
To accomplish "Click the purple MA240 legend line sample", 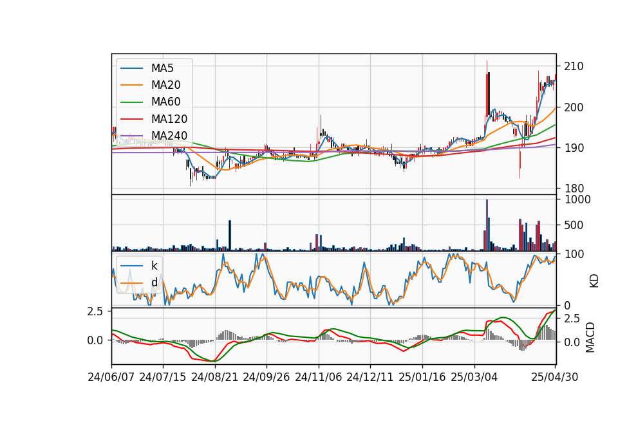I will click(x=131, y=136).
